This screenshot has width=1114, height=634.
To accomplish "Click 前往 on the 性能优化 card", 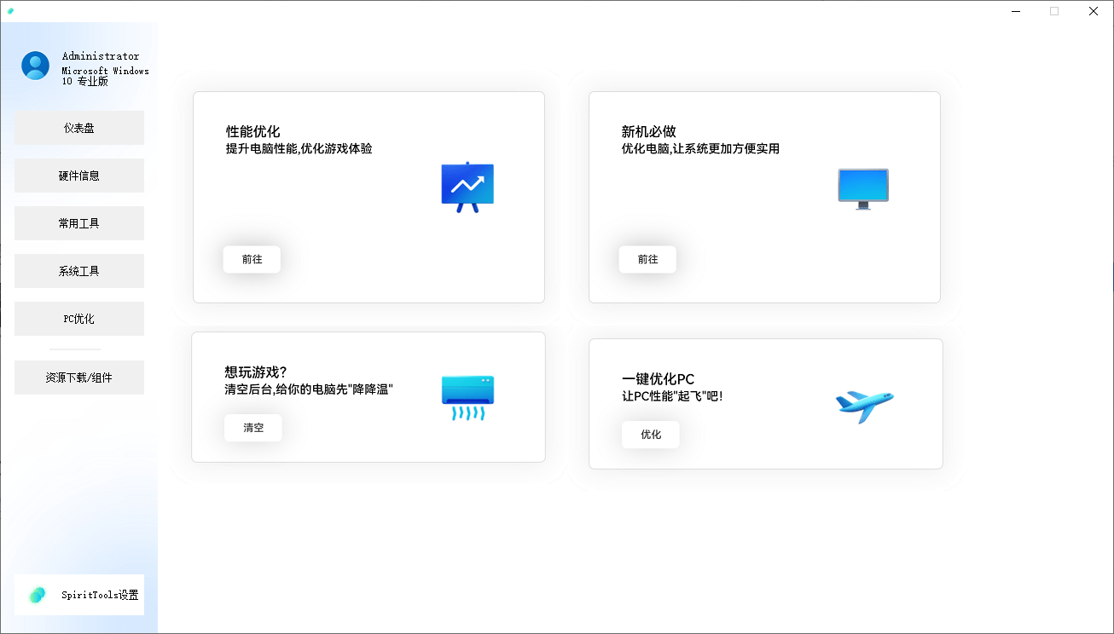I will (x=252, y=259).
